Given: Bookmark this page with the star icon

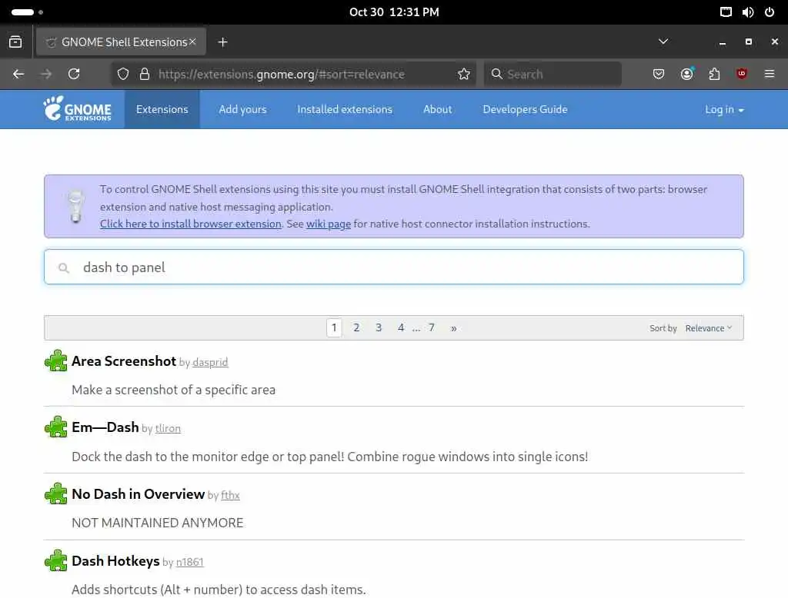Looking at the screenshot, I should (x=464, y=75).
